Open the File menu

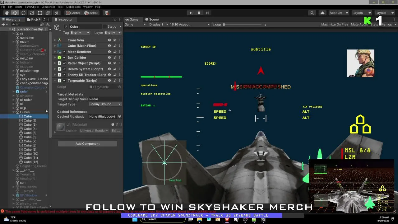click(3, 7)
